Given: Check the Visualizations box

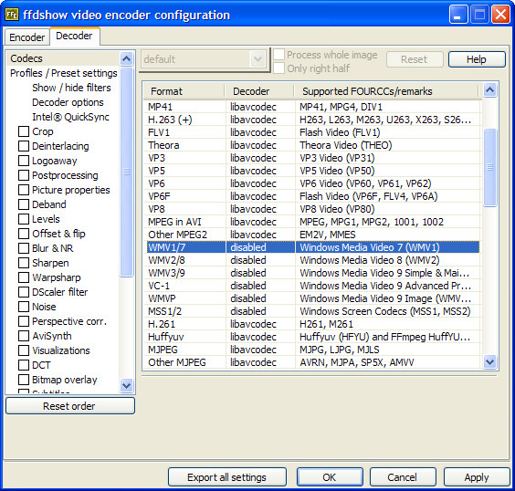Looking at the screenshot, I should 24,350.
